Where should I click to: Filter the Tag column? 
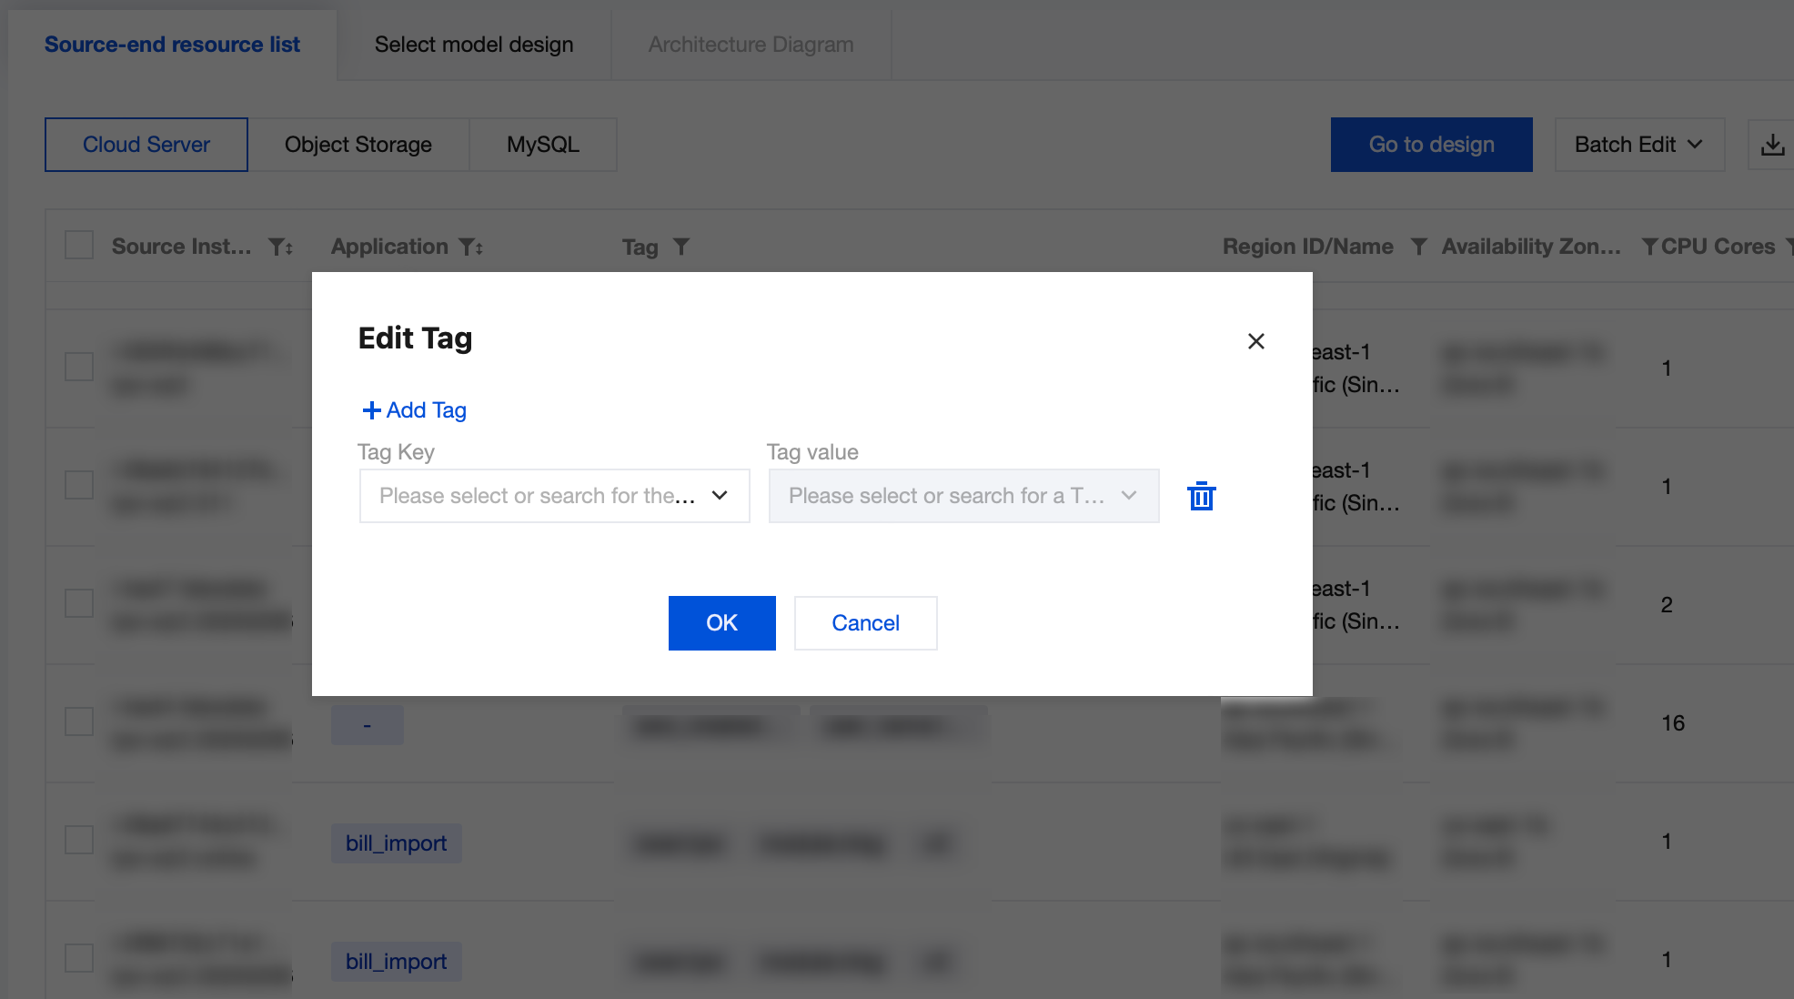681,247
